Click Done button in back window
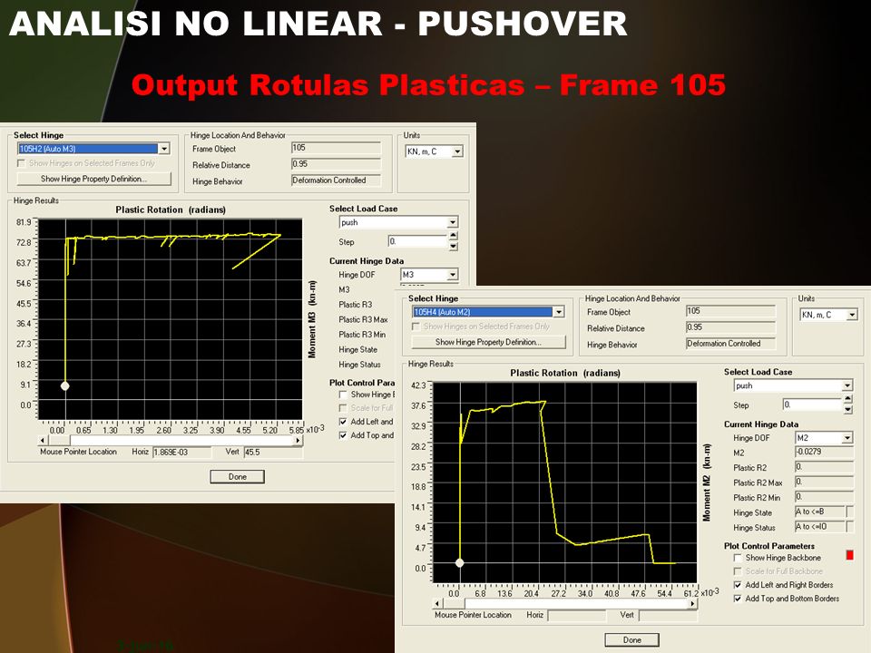Screen dimensions: 871x653 [x=237, y=476]
